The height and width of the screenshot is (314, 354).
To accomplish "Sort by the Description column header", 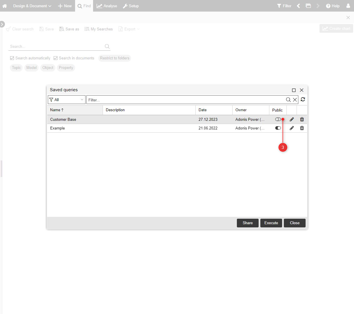I will (149, 110).
